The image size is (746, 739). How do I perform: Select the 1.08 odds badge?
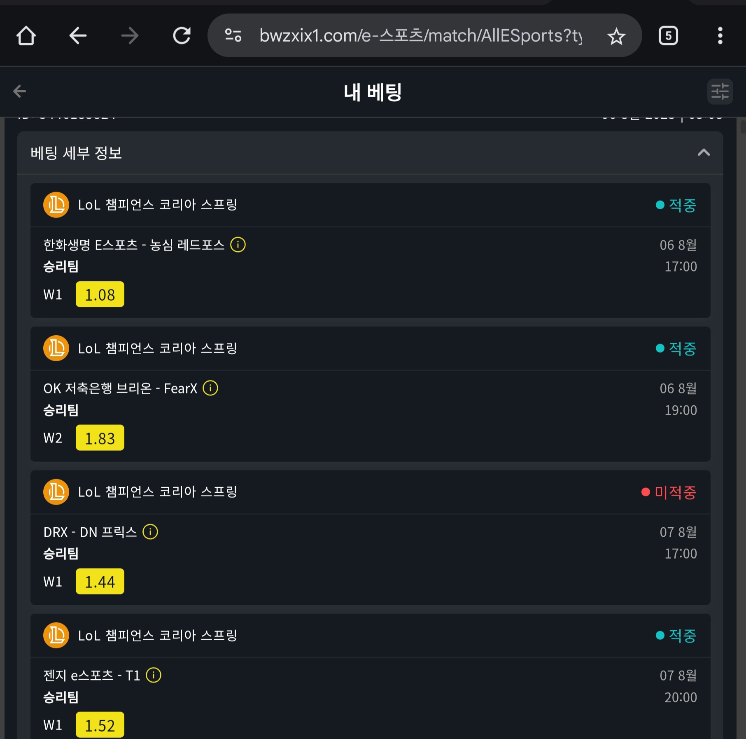100,295
